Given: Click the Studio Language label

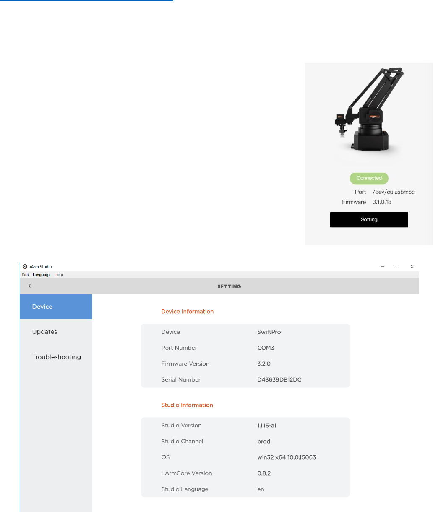Looking at the screenshot, I should click(185, 489).
